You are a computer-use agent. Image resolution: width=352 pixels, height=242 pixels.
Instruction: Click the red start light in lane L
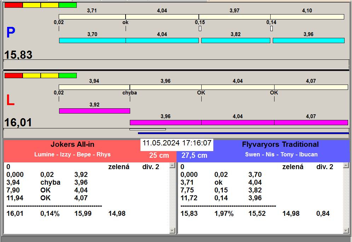14,75
